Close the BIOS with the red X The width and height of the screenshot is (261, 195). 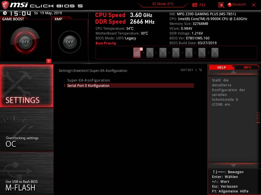point(254,5)
